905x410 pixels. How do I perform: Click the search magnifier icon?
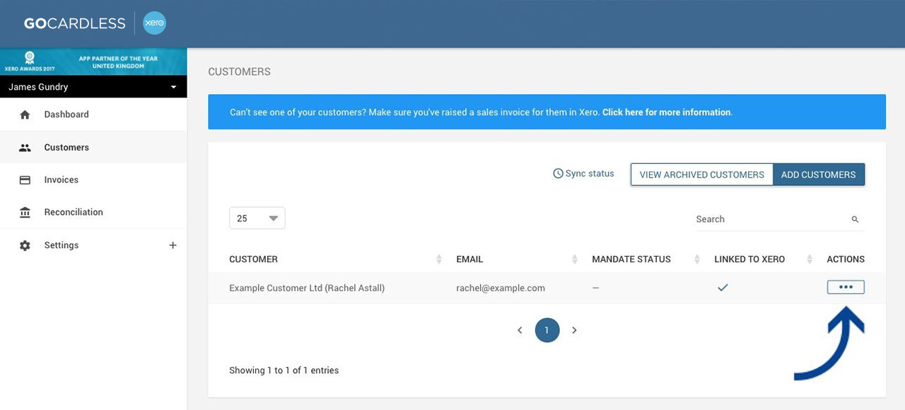[x=856, y=220]
